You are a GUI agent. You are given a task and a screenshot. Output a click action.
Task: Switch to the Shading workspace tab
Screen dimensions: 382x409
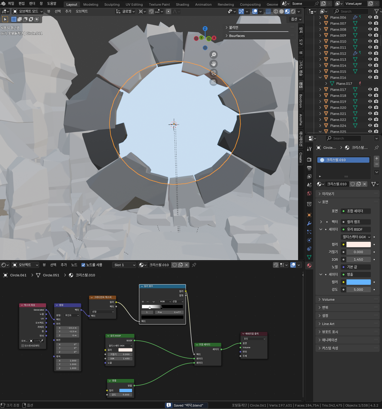(x=183, y=5)
